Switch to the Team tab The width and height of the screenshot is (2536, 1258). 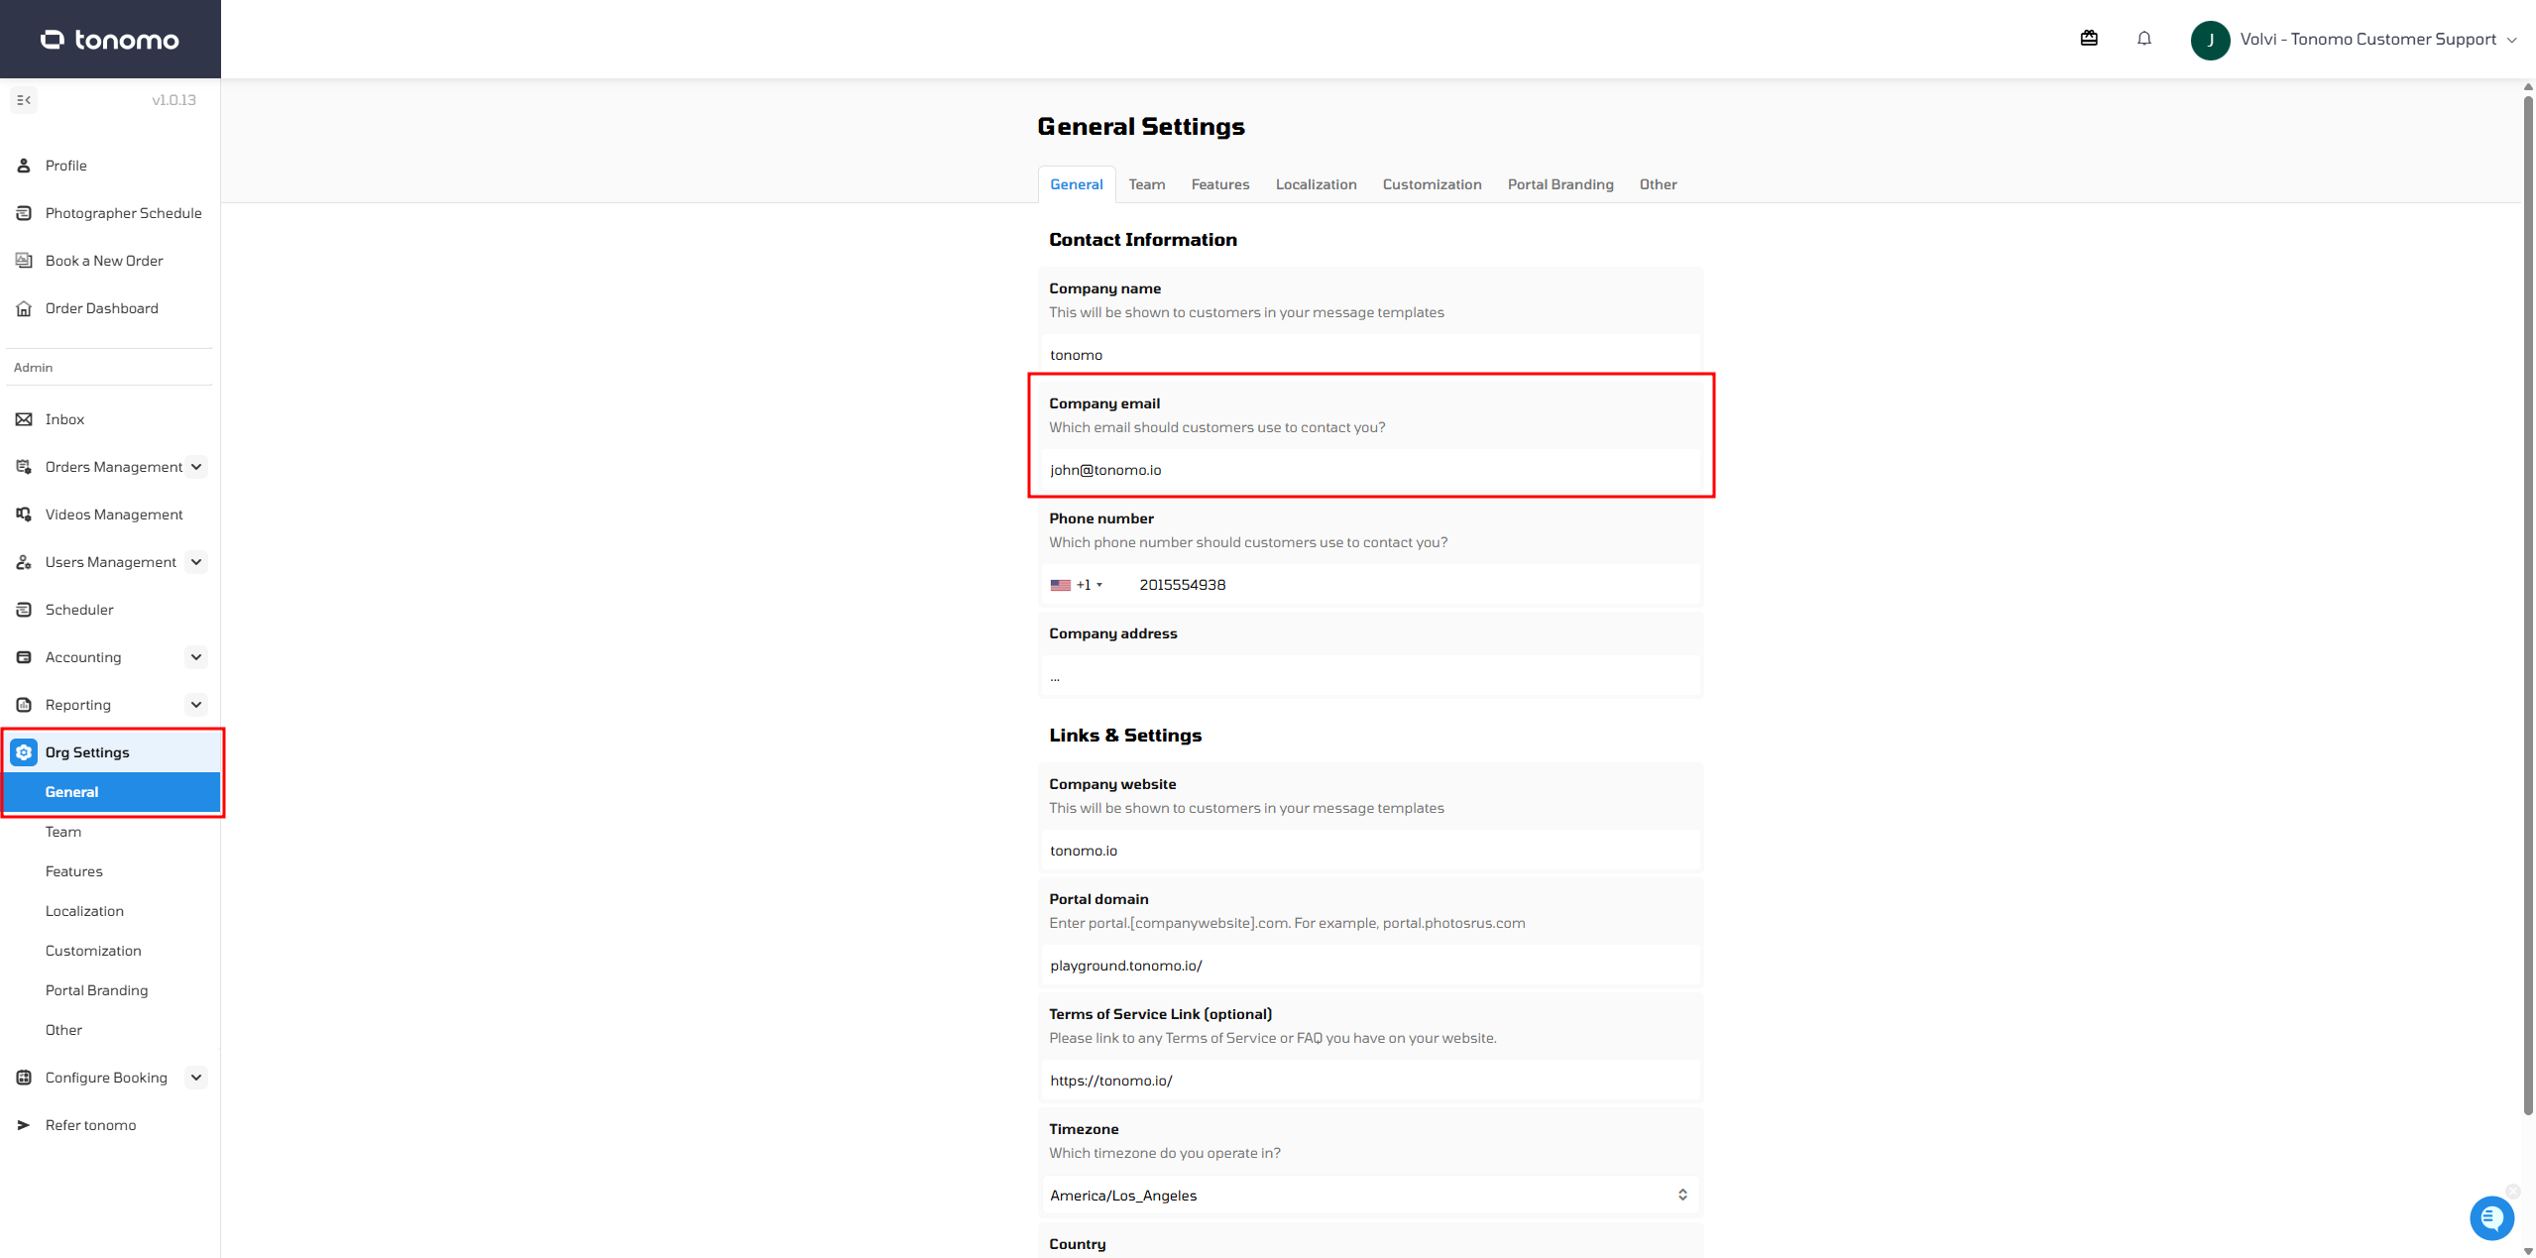[1146, 184]
